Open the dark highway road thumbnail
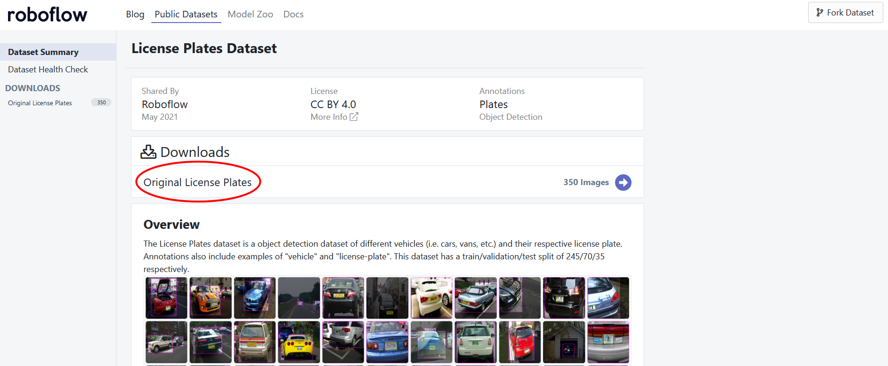888x366 pixels. [299, 298]
